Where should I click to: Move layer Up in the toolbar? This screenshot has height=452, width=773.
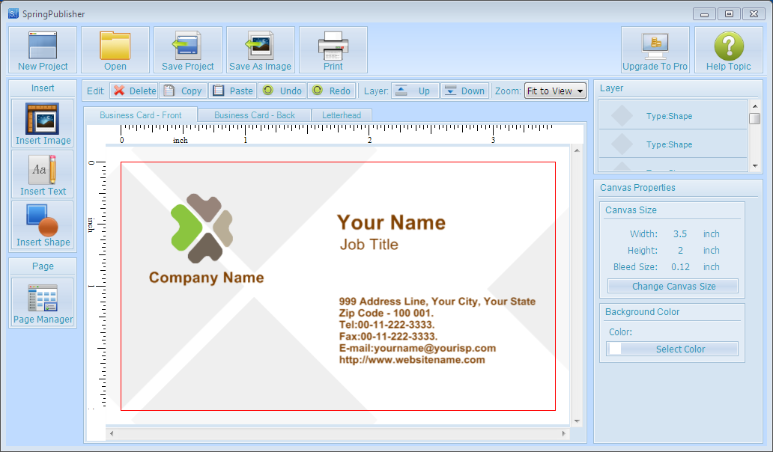click(415, 91)
